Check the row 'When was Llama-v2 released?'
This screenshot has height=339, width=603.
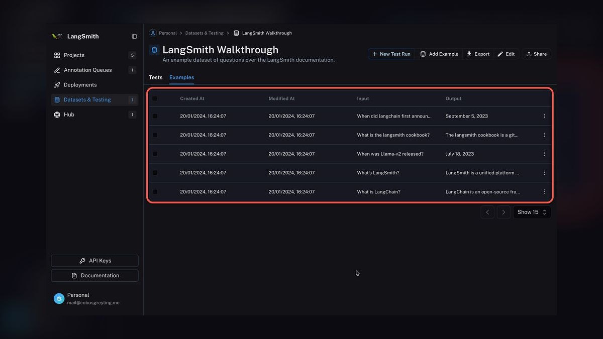coord(155,154)
